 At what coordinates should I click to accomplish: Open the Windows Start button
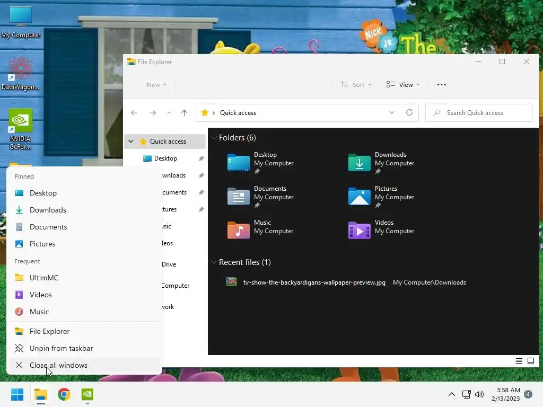17,394
